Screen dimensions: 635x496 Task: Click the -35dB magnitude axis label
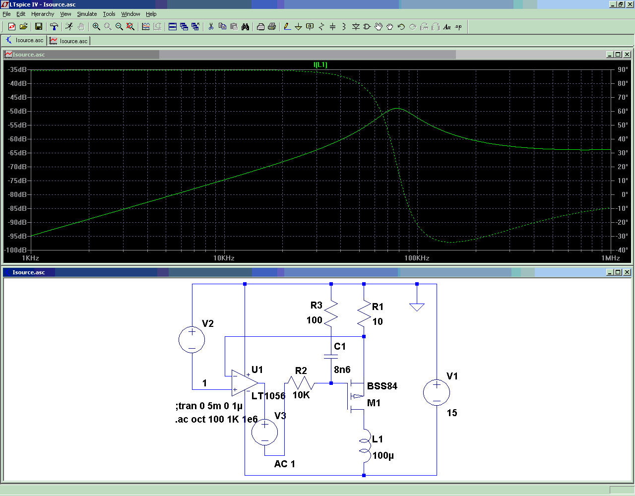(17, 69)
